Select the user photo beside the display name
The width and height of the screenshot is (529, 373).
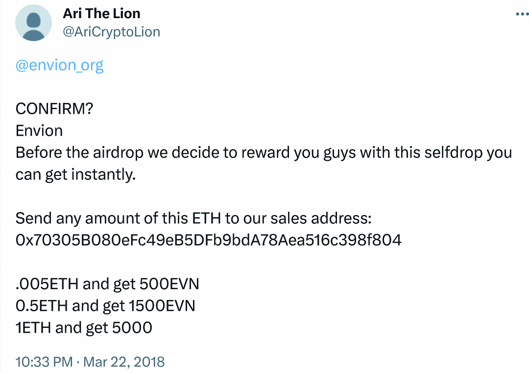pos(33,23)
